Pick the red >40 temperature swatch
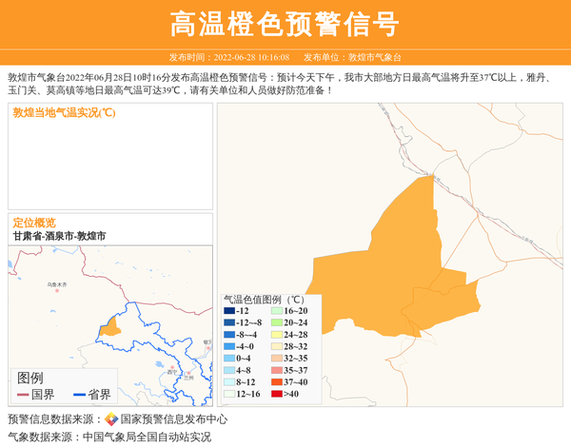This screenshot has width=571, height=448. pyautogui.click(x=277, y=394)
